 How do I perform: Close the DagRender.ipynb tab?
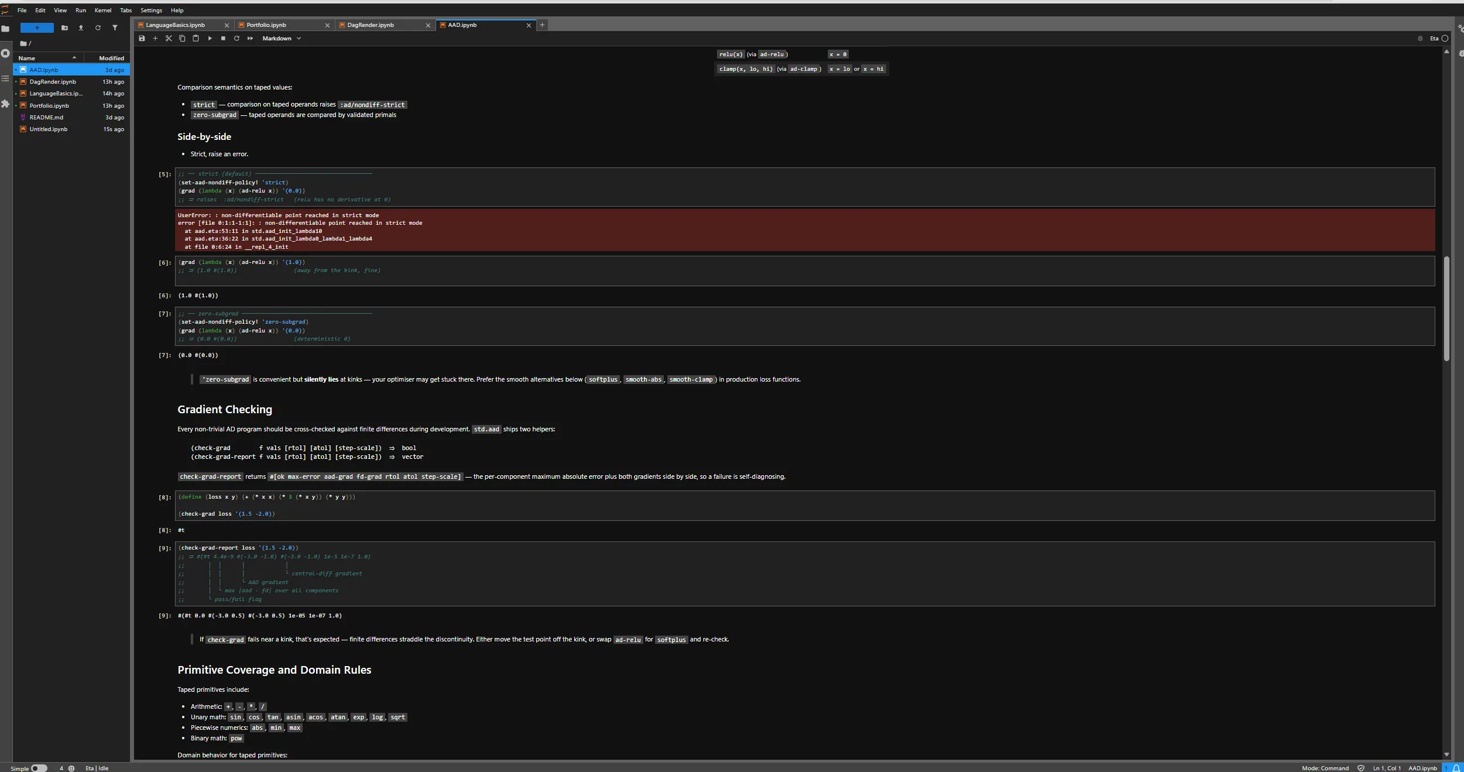click(x=428, y=25)
